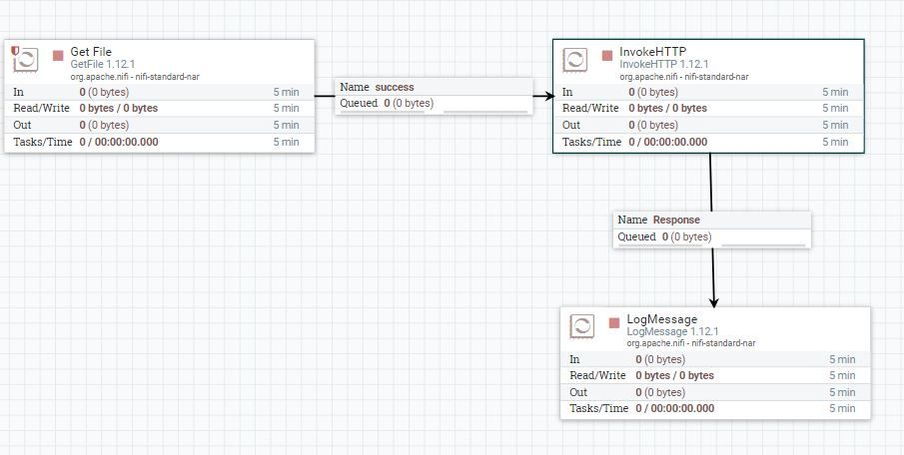Click the Get File processor title
904x455 pixels.
coord(91,52)
